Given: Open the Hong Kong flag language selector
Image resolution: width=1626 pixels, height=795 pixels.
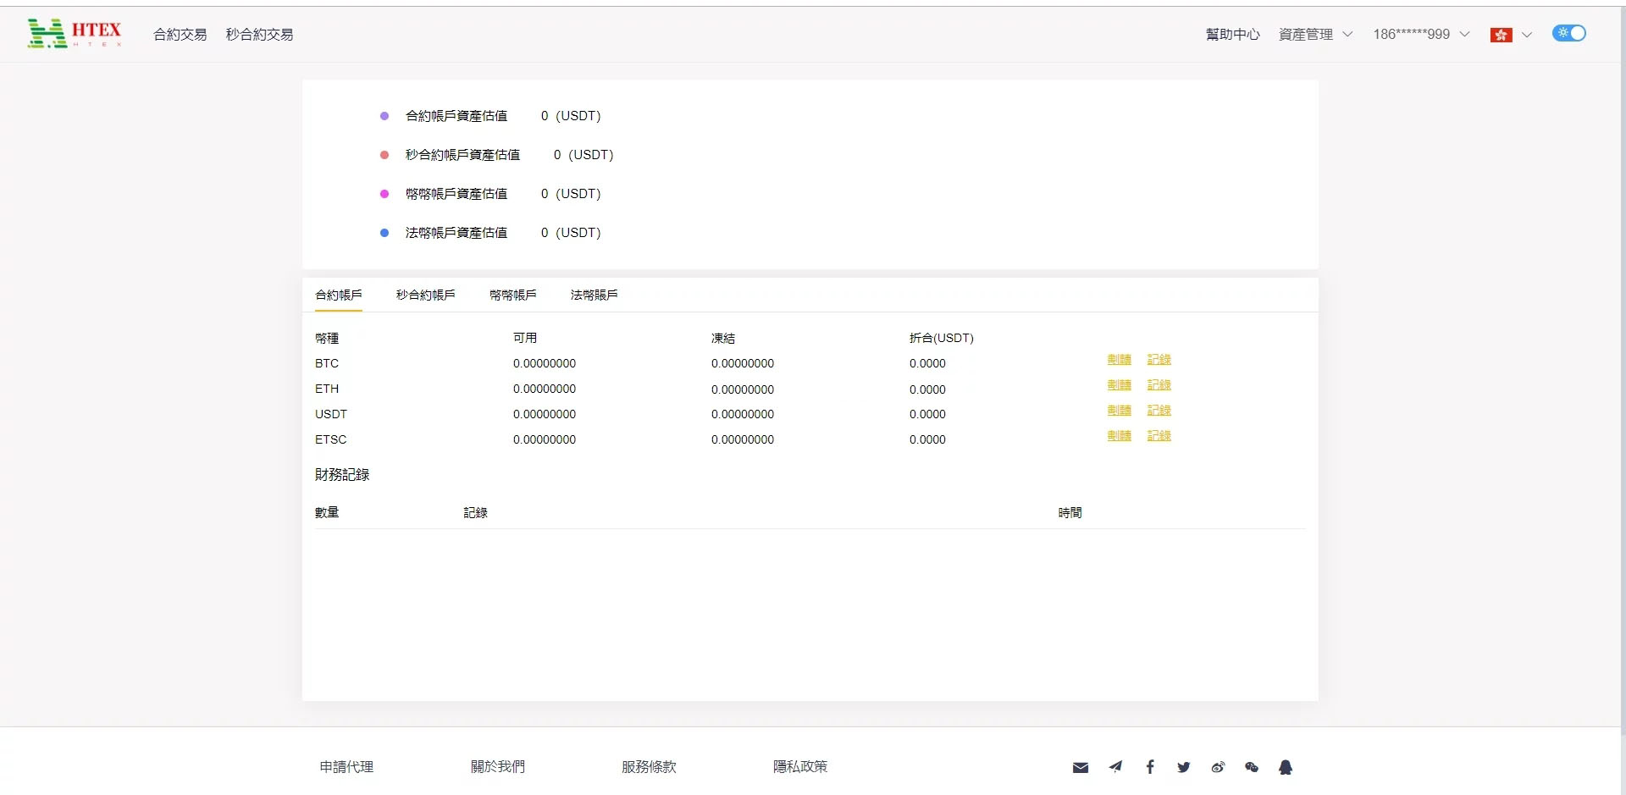Looking at the screenshot, I should [x=1510, y=35].
